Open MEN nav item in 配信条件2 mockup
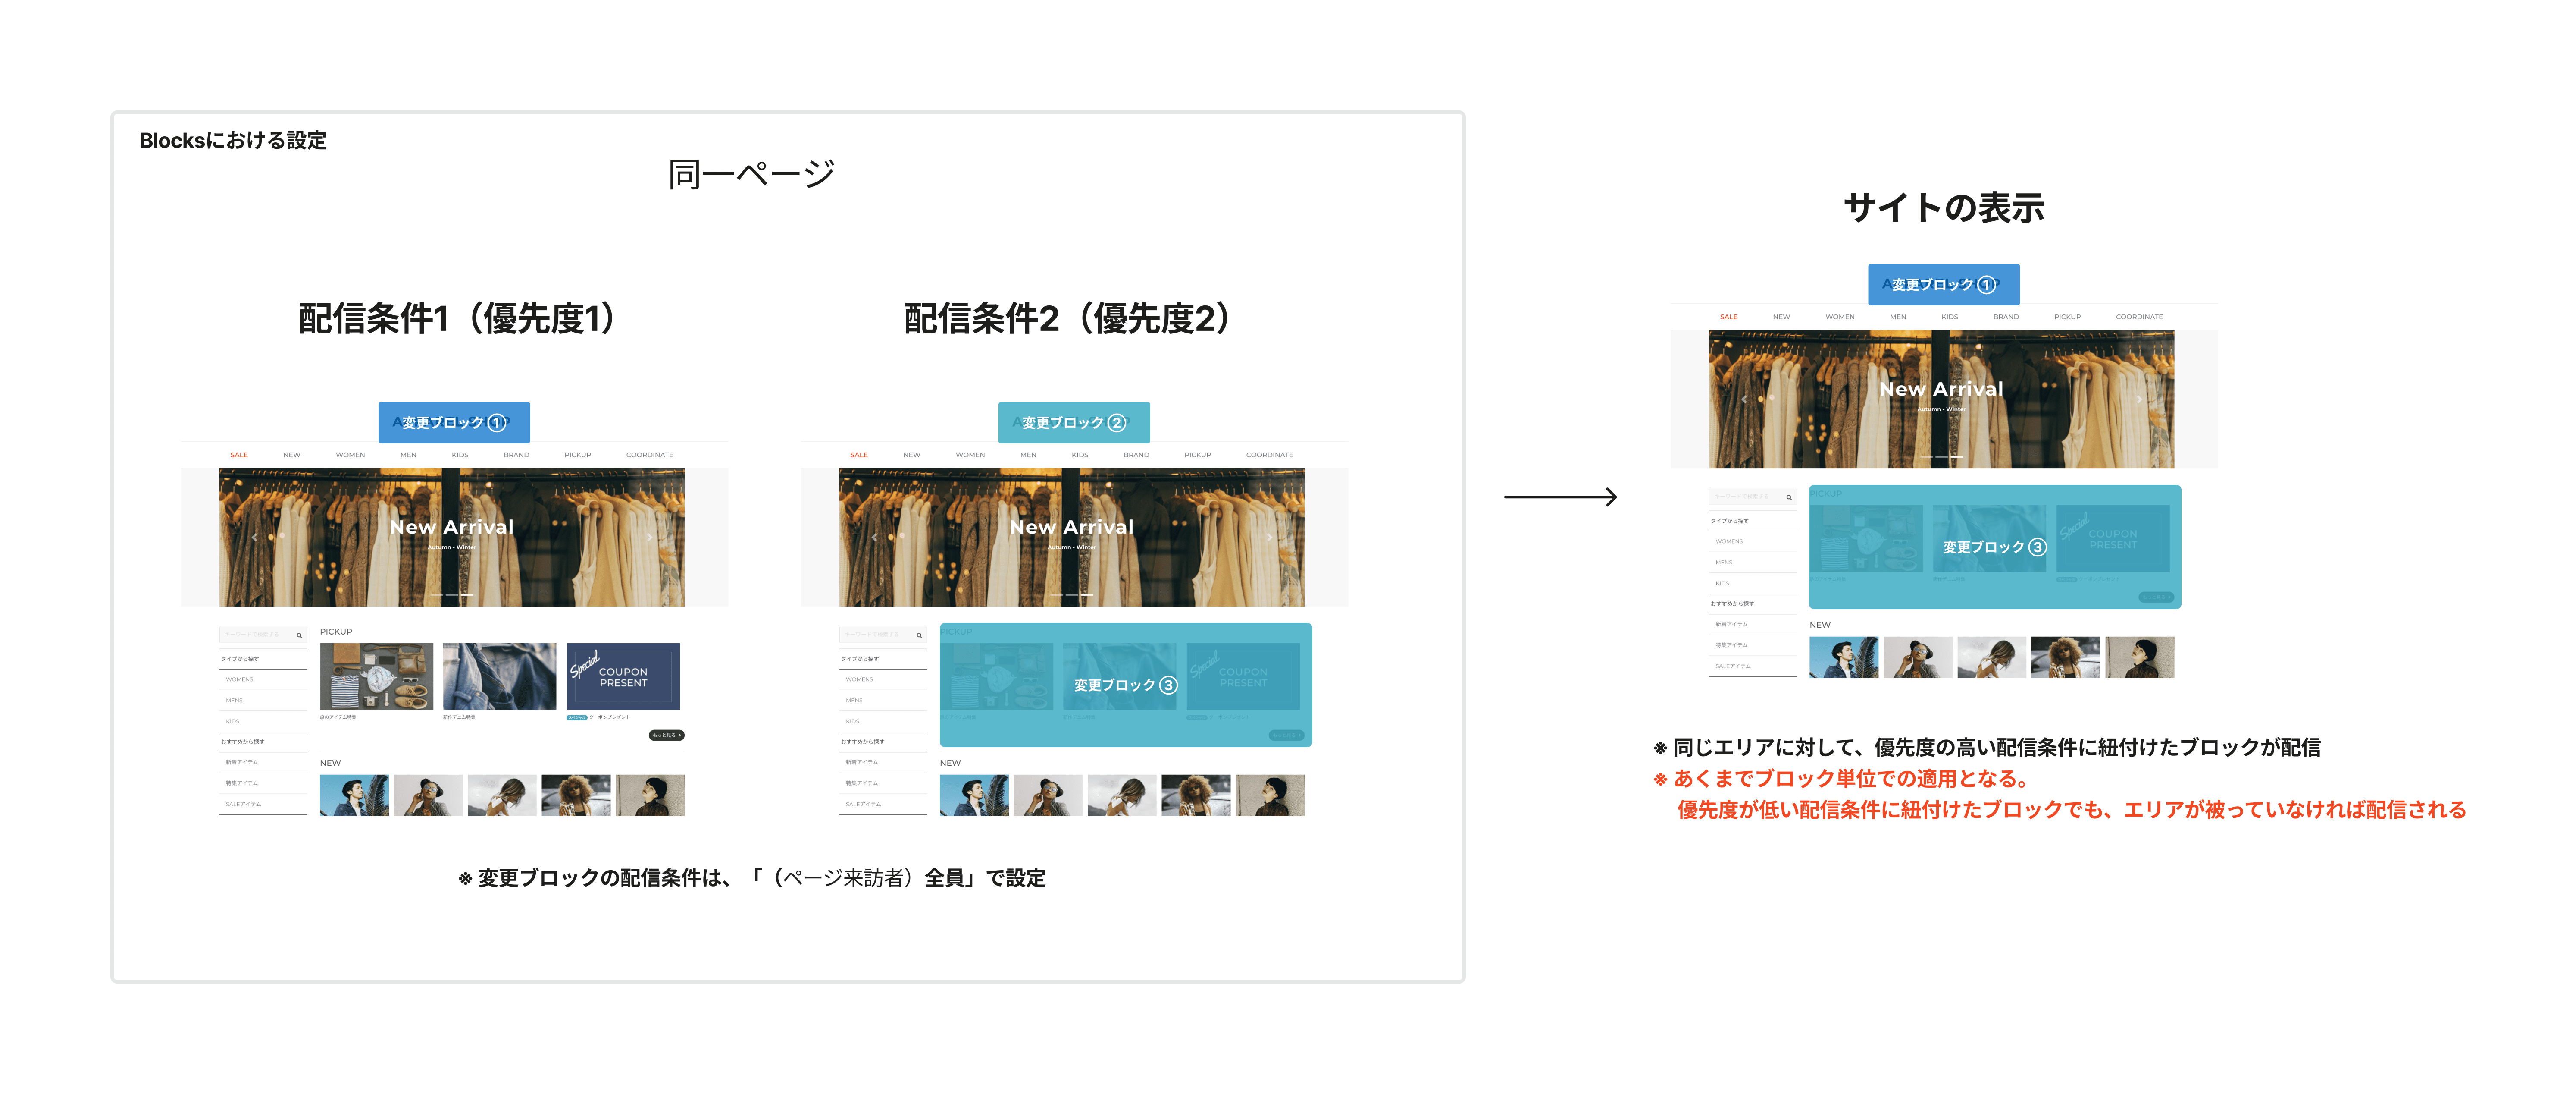Image resolution: width=2576 pixels, height=1094 pixels. (x=1028, y=456)
